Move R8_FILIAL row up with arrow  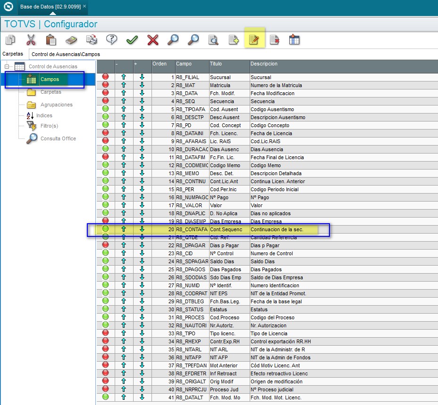(x=124, y=77)
